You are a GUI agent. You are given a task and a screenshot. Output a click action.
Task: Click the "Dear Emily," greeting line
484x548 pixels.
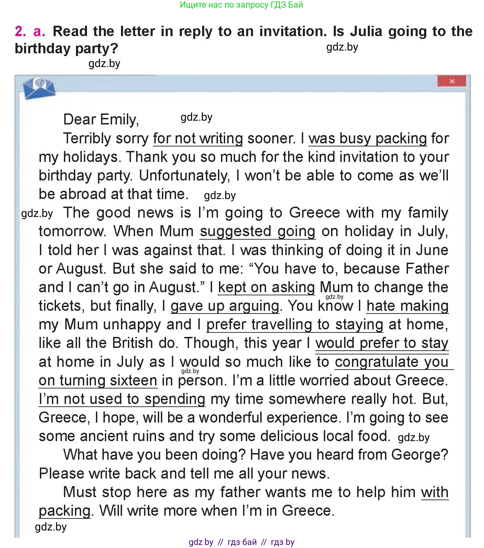click(x=101, y=120)
